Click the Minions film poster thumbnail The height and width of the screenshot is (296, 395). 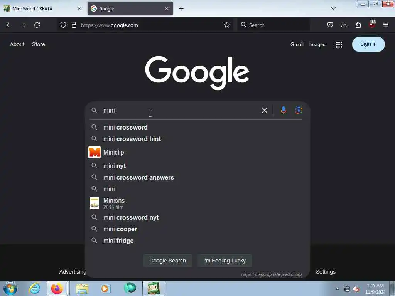coord(95,203)
